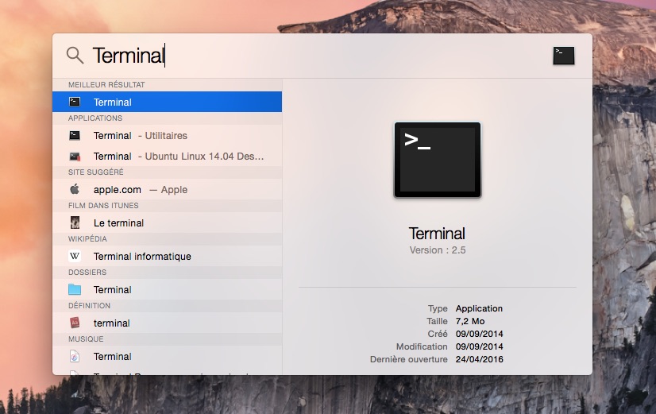Click the 7,2 Mo size value

[x=470, y=321]
